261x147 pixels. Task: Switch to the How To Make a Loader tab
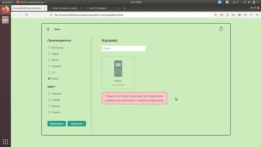[65, 8]
